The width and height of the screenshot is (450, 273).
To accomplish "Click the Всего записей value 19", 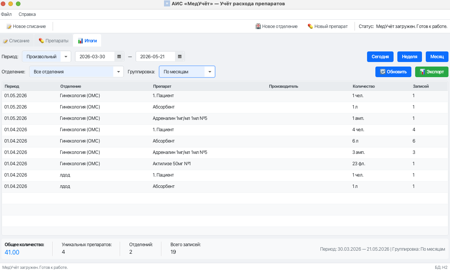I will (x=173, y=252).
